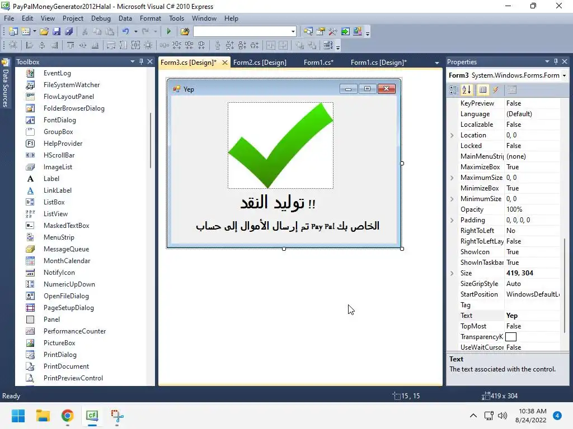Open Solution Explorer from toolbar icon
The image size is (573, 429).
[x=308, y=31]
